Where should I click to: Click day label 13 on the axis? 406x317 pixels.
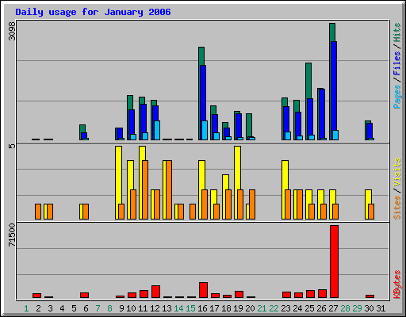167,308
